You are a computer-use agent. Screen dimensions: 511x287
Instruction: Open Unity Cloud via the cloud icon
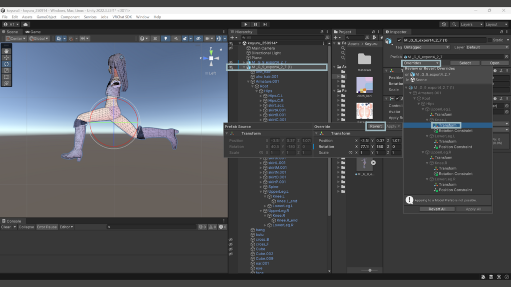click(25, 24)
